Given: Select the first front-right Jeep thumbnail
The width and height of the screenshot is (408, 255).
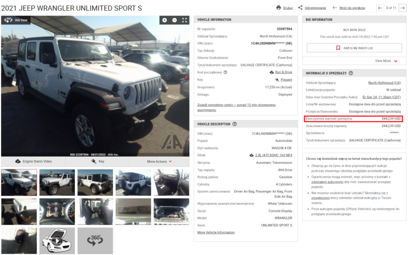Looking at the screenshot, I should pyautogui.click(x=19, y=182).
